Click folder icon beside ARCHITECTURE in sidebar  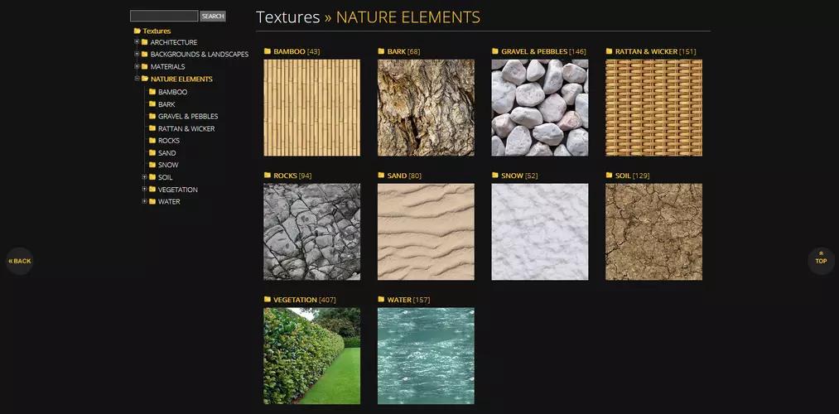tap(144, 41)
